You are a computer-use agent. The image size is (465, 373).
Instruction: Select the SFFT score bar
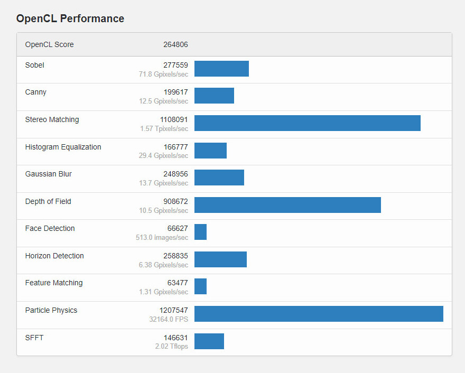tap(209, 341)
